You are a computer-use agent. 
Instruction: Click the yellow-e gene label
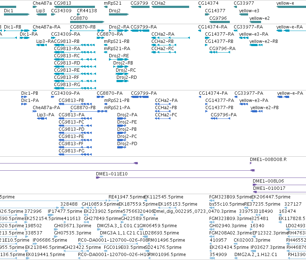pos(285,3)
